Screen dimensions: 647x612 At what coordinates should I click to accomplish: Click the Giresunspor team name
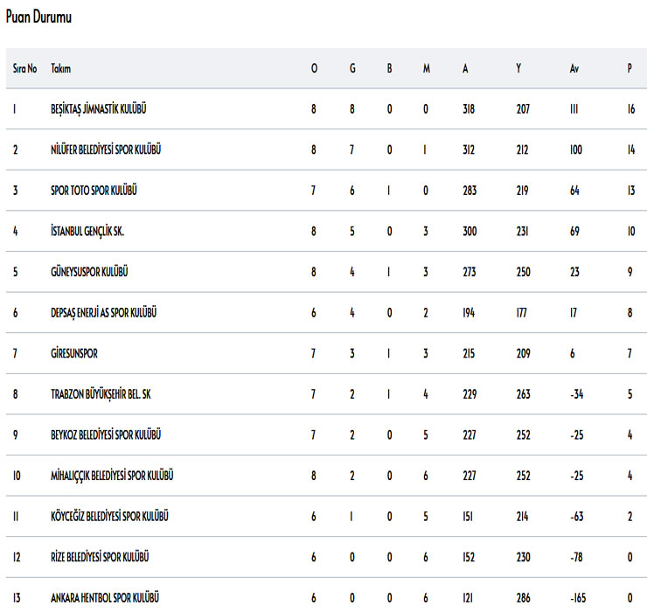tap(76, 353)
